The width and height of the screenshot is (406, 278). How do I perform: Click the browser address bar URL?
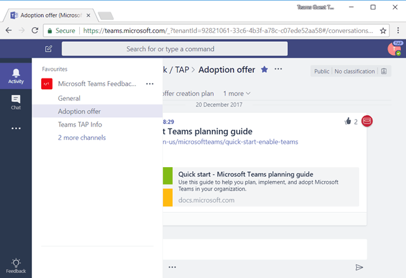[228, 31]
